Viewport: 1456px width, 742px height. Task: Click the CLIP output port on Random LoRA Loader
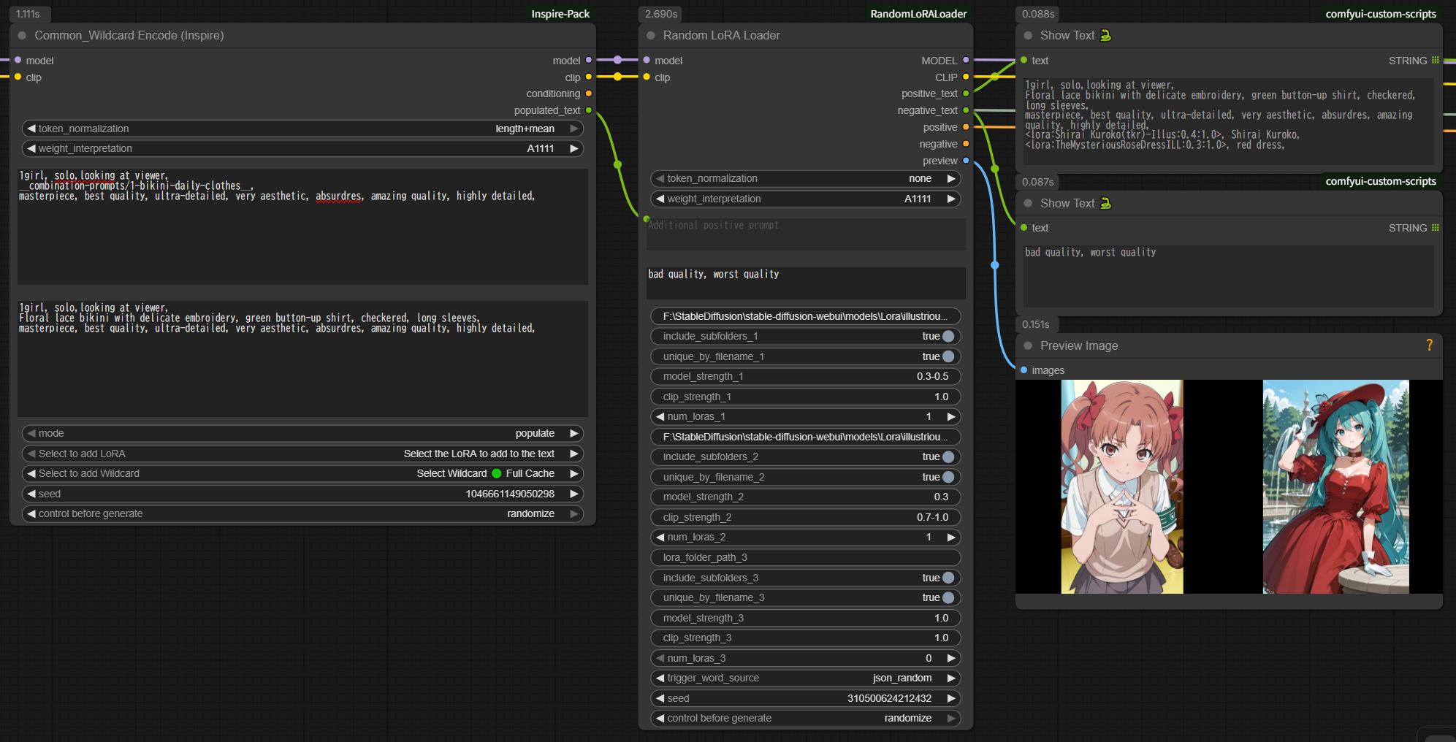pos(966,77)
